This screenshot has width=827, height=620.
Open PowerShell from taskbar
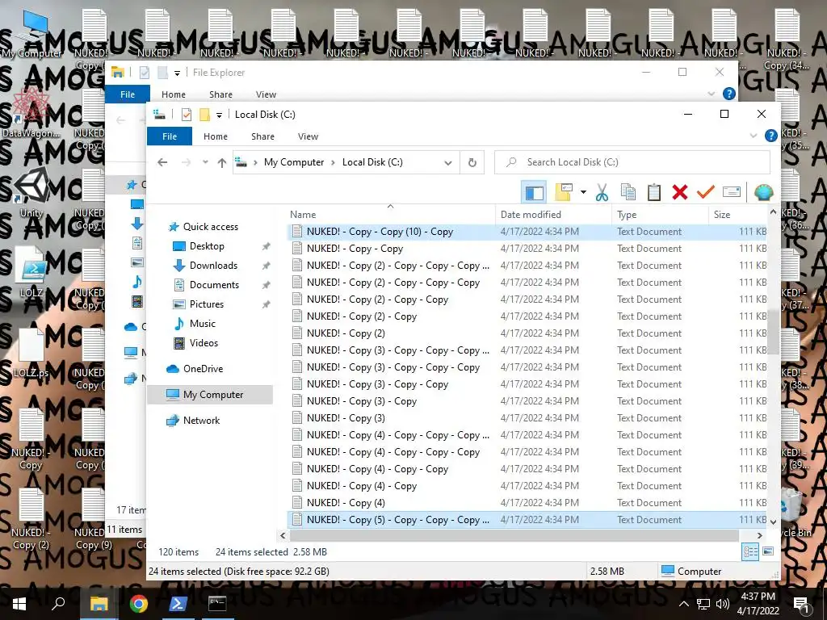pos(178,604)
